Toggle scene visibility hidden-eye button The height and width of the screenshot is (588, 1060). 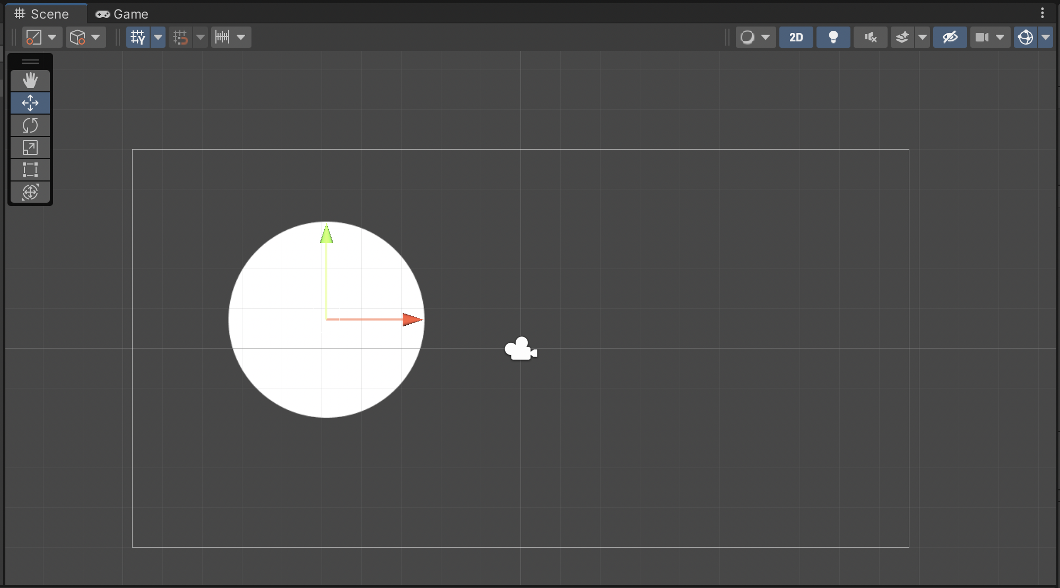point(950,37)
